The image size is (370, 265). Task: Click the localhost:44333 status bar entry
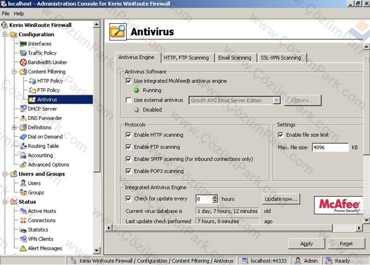pyautogui.click(x=265, y=261)
